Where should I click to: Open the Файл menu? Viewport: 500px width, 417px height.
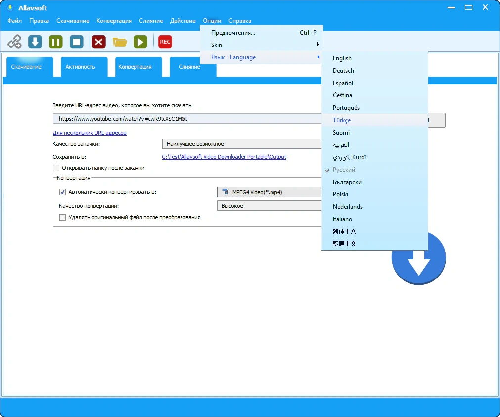pos(15,21)
